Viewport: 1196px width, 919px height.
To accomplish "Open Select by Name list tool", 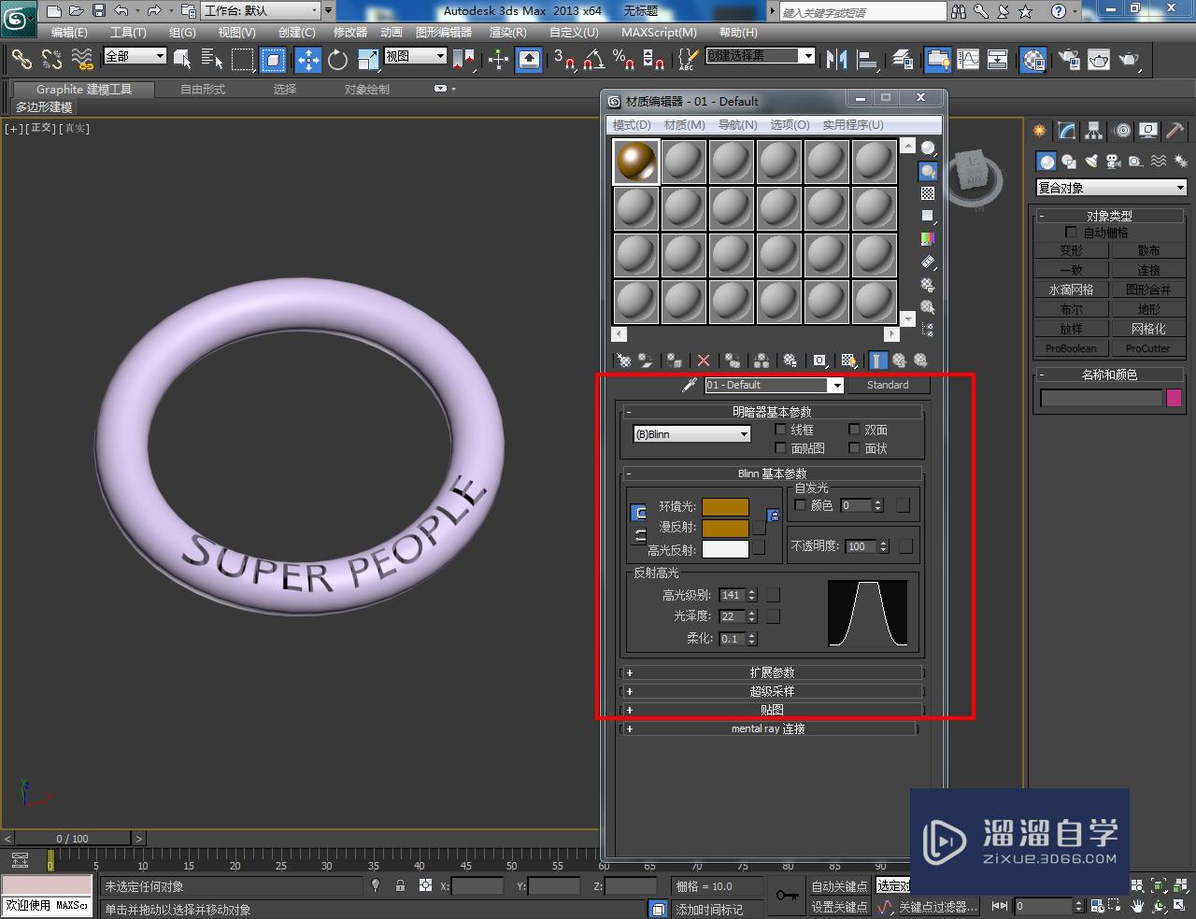I will pos(212,60).
